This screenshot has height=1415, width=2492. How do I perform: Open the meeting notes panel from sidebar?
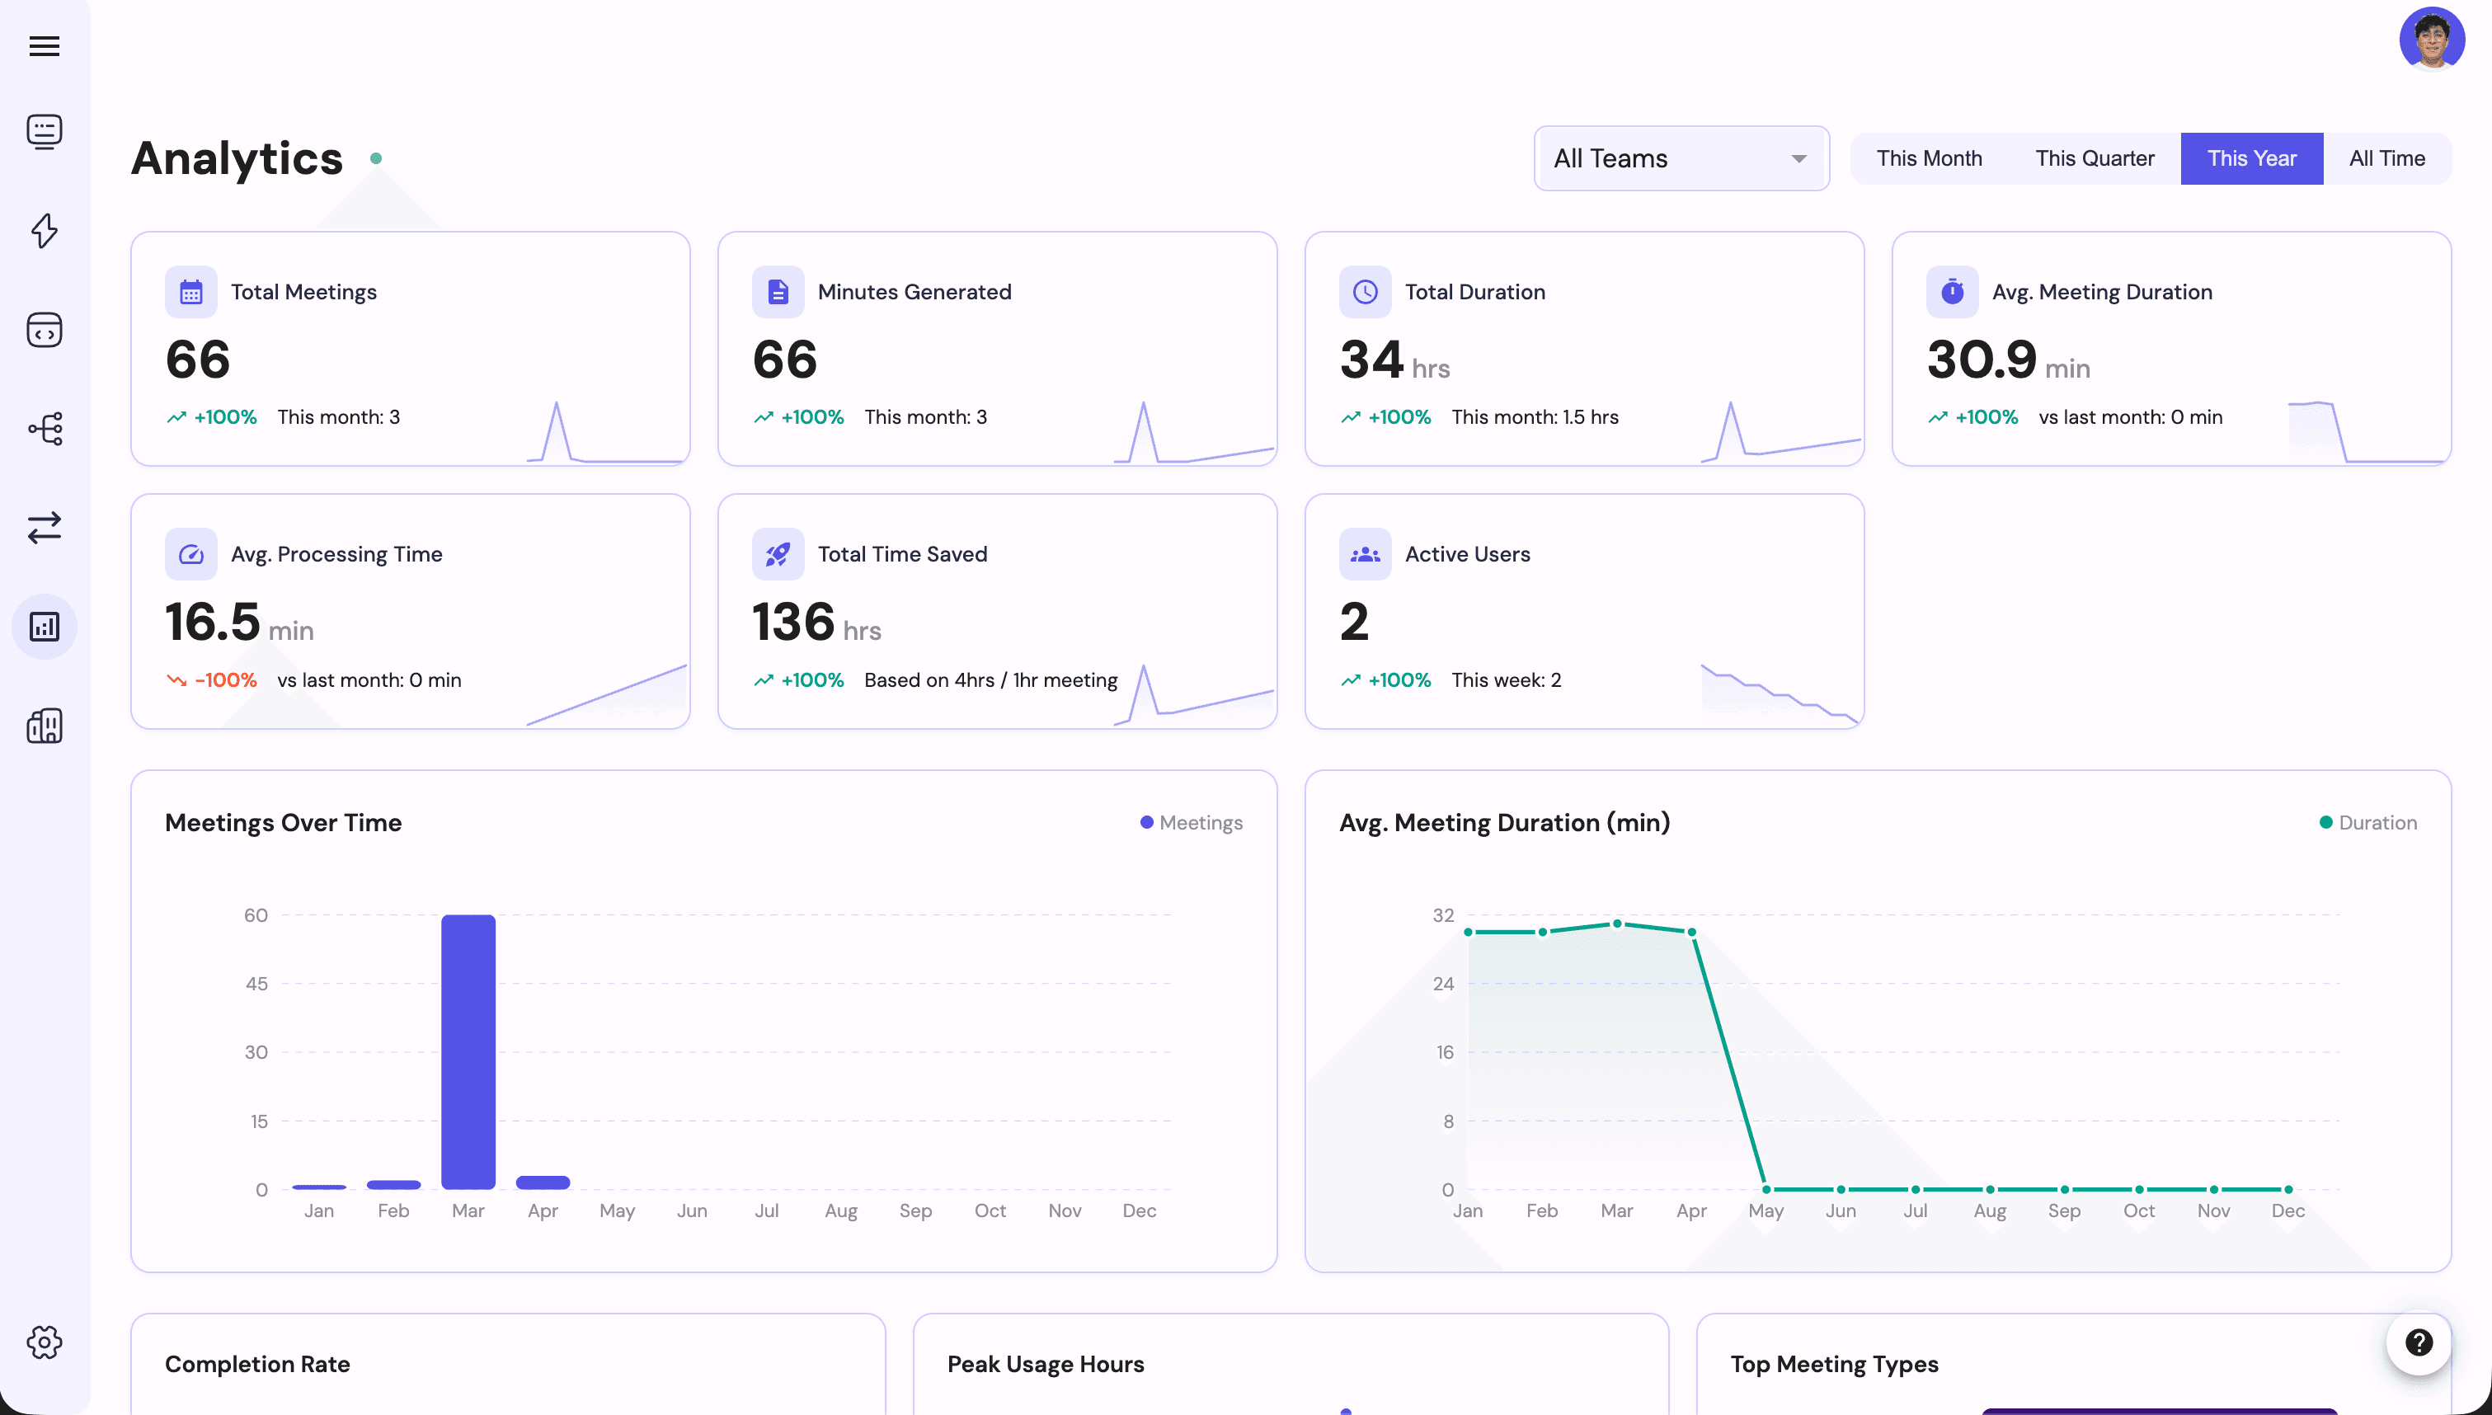45,131
